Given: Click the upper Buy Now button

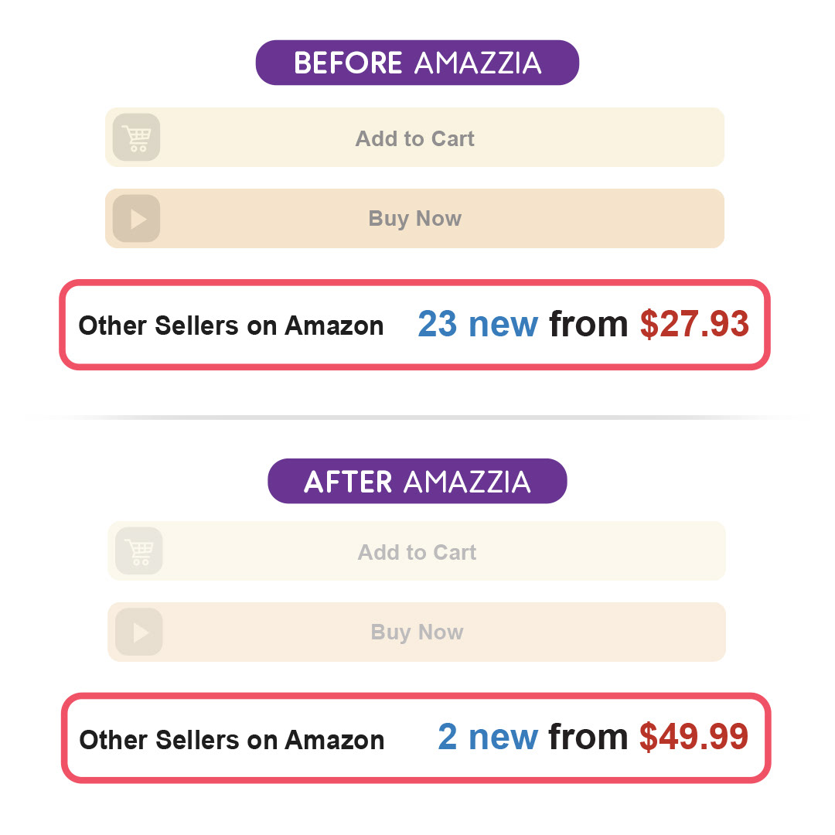Looking at the screenshot, I should [415, 218].
